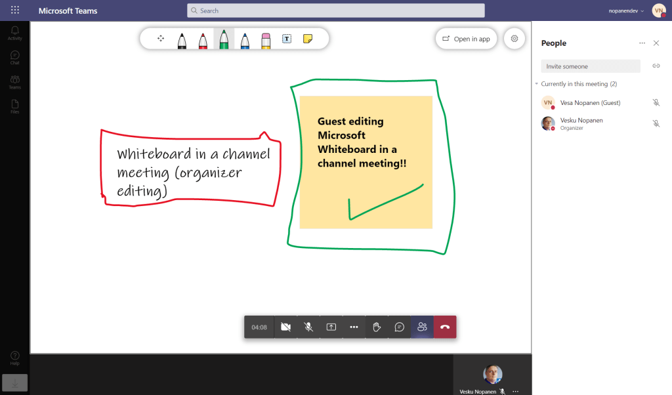
Task: Raise your hand in the meeting
Action: pos(377,327)
